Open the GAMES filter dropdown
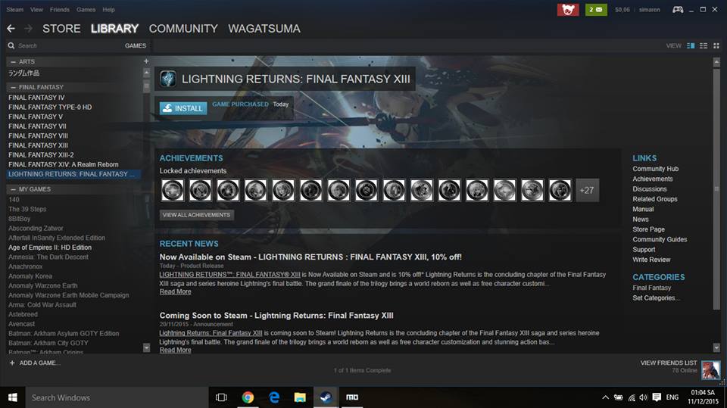 (x=135, y=46)
